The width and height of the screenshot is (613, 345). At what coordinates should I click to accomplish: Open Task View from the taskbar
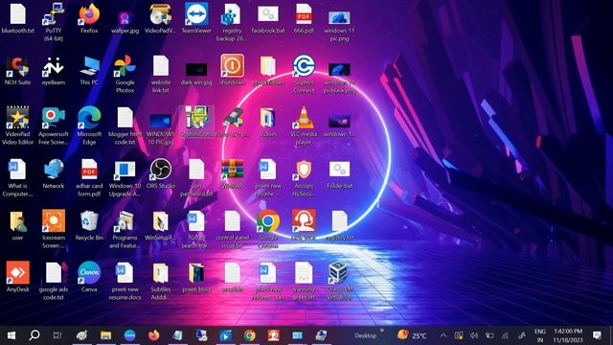[57, 335]
